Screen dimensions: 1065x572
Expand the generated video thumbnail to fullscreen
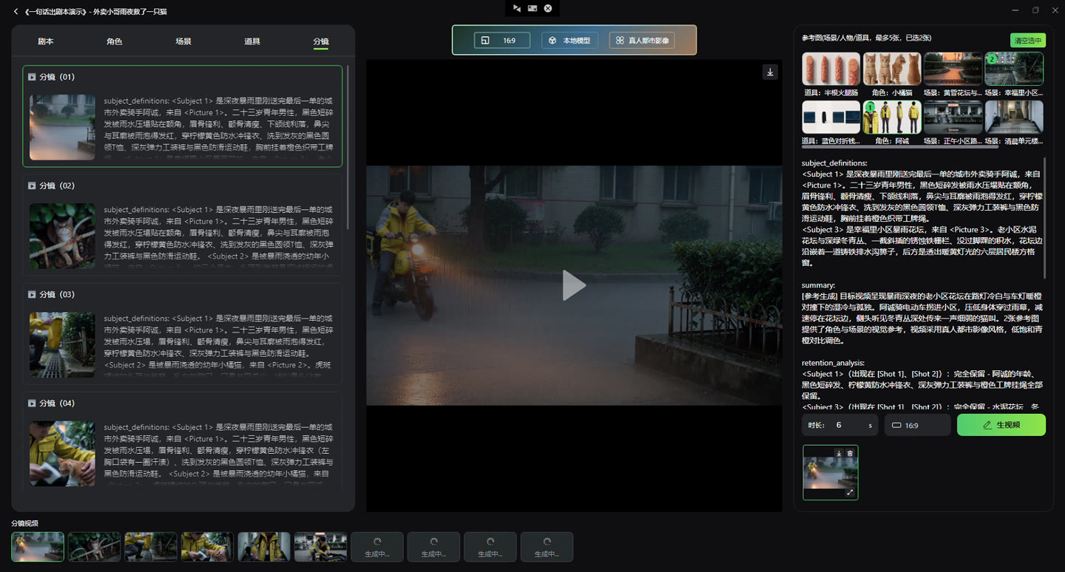[x=850, y=492]
